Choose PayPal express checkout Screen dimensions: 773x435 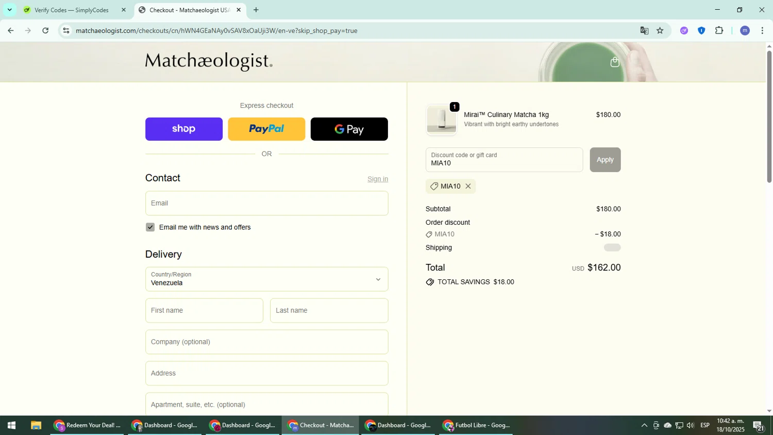pos(266,129)
